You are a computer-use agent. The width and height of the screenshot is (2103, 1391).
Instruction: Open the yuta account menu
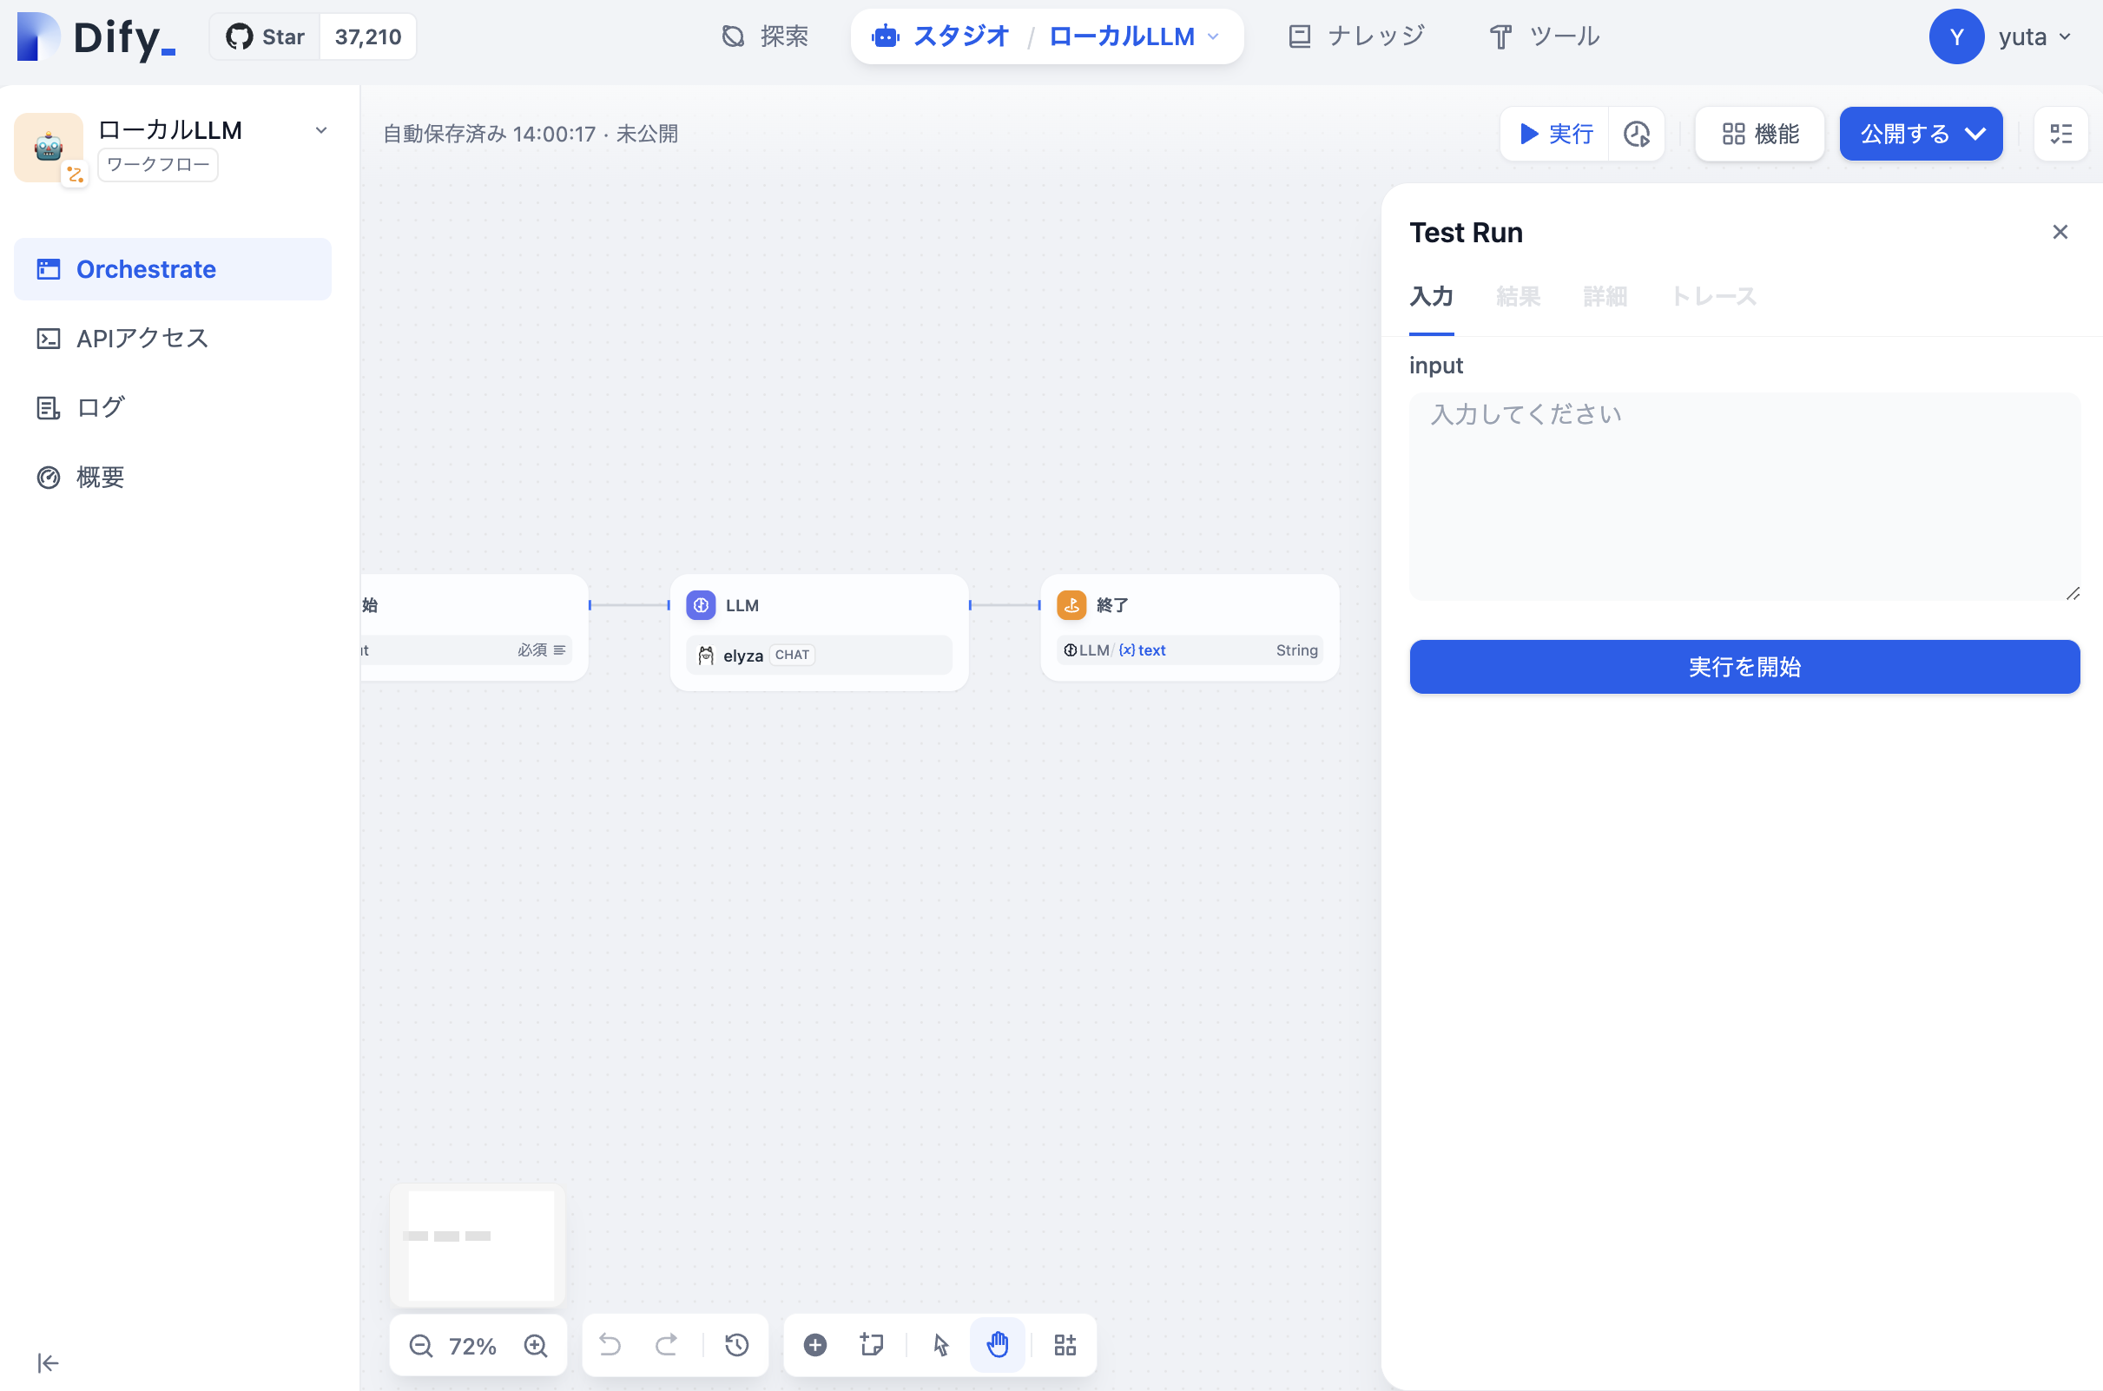[2001, 37]
